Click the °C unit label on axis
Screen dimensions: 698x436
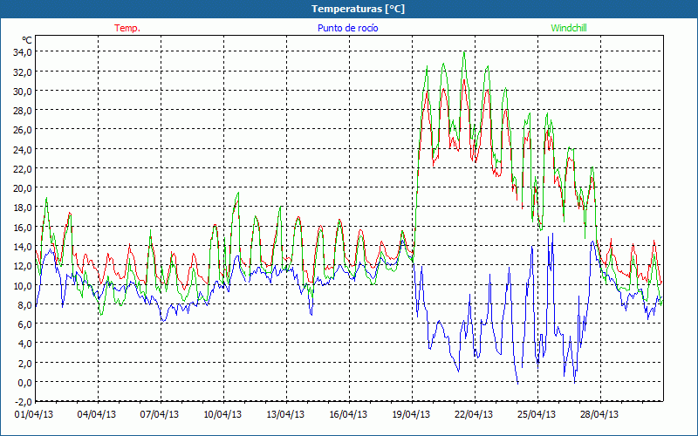[x=27, y=40]
